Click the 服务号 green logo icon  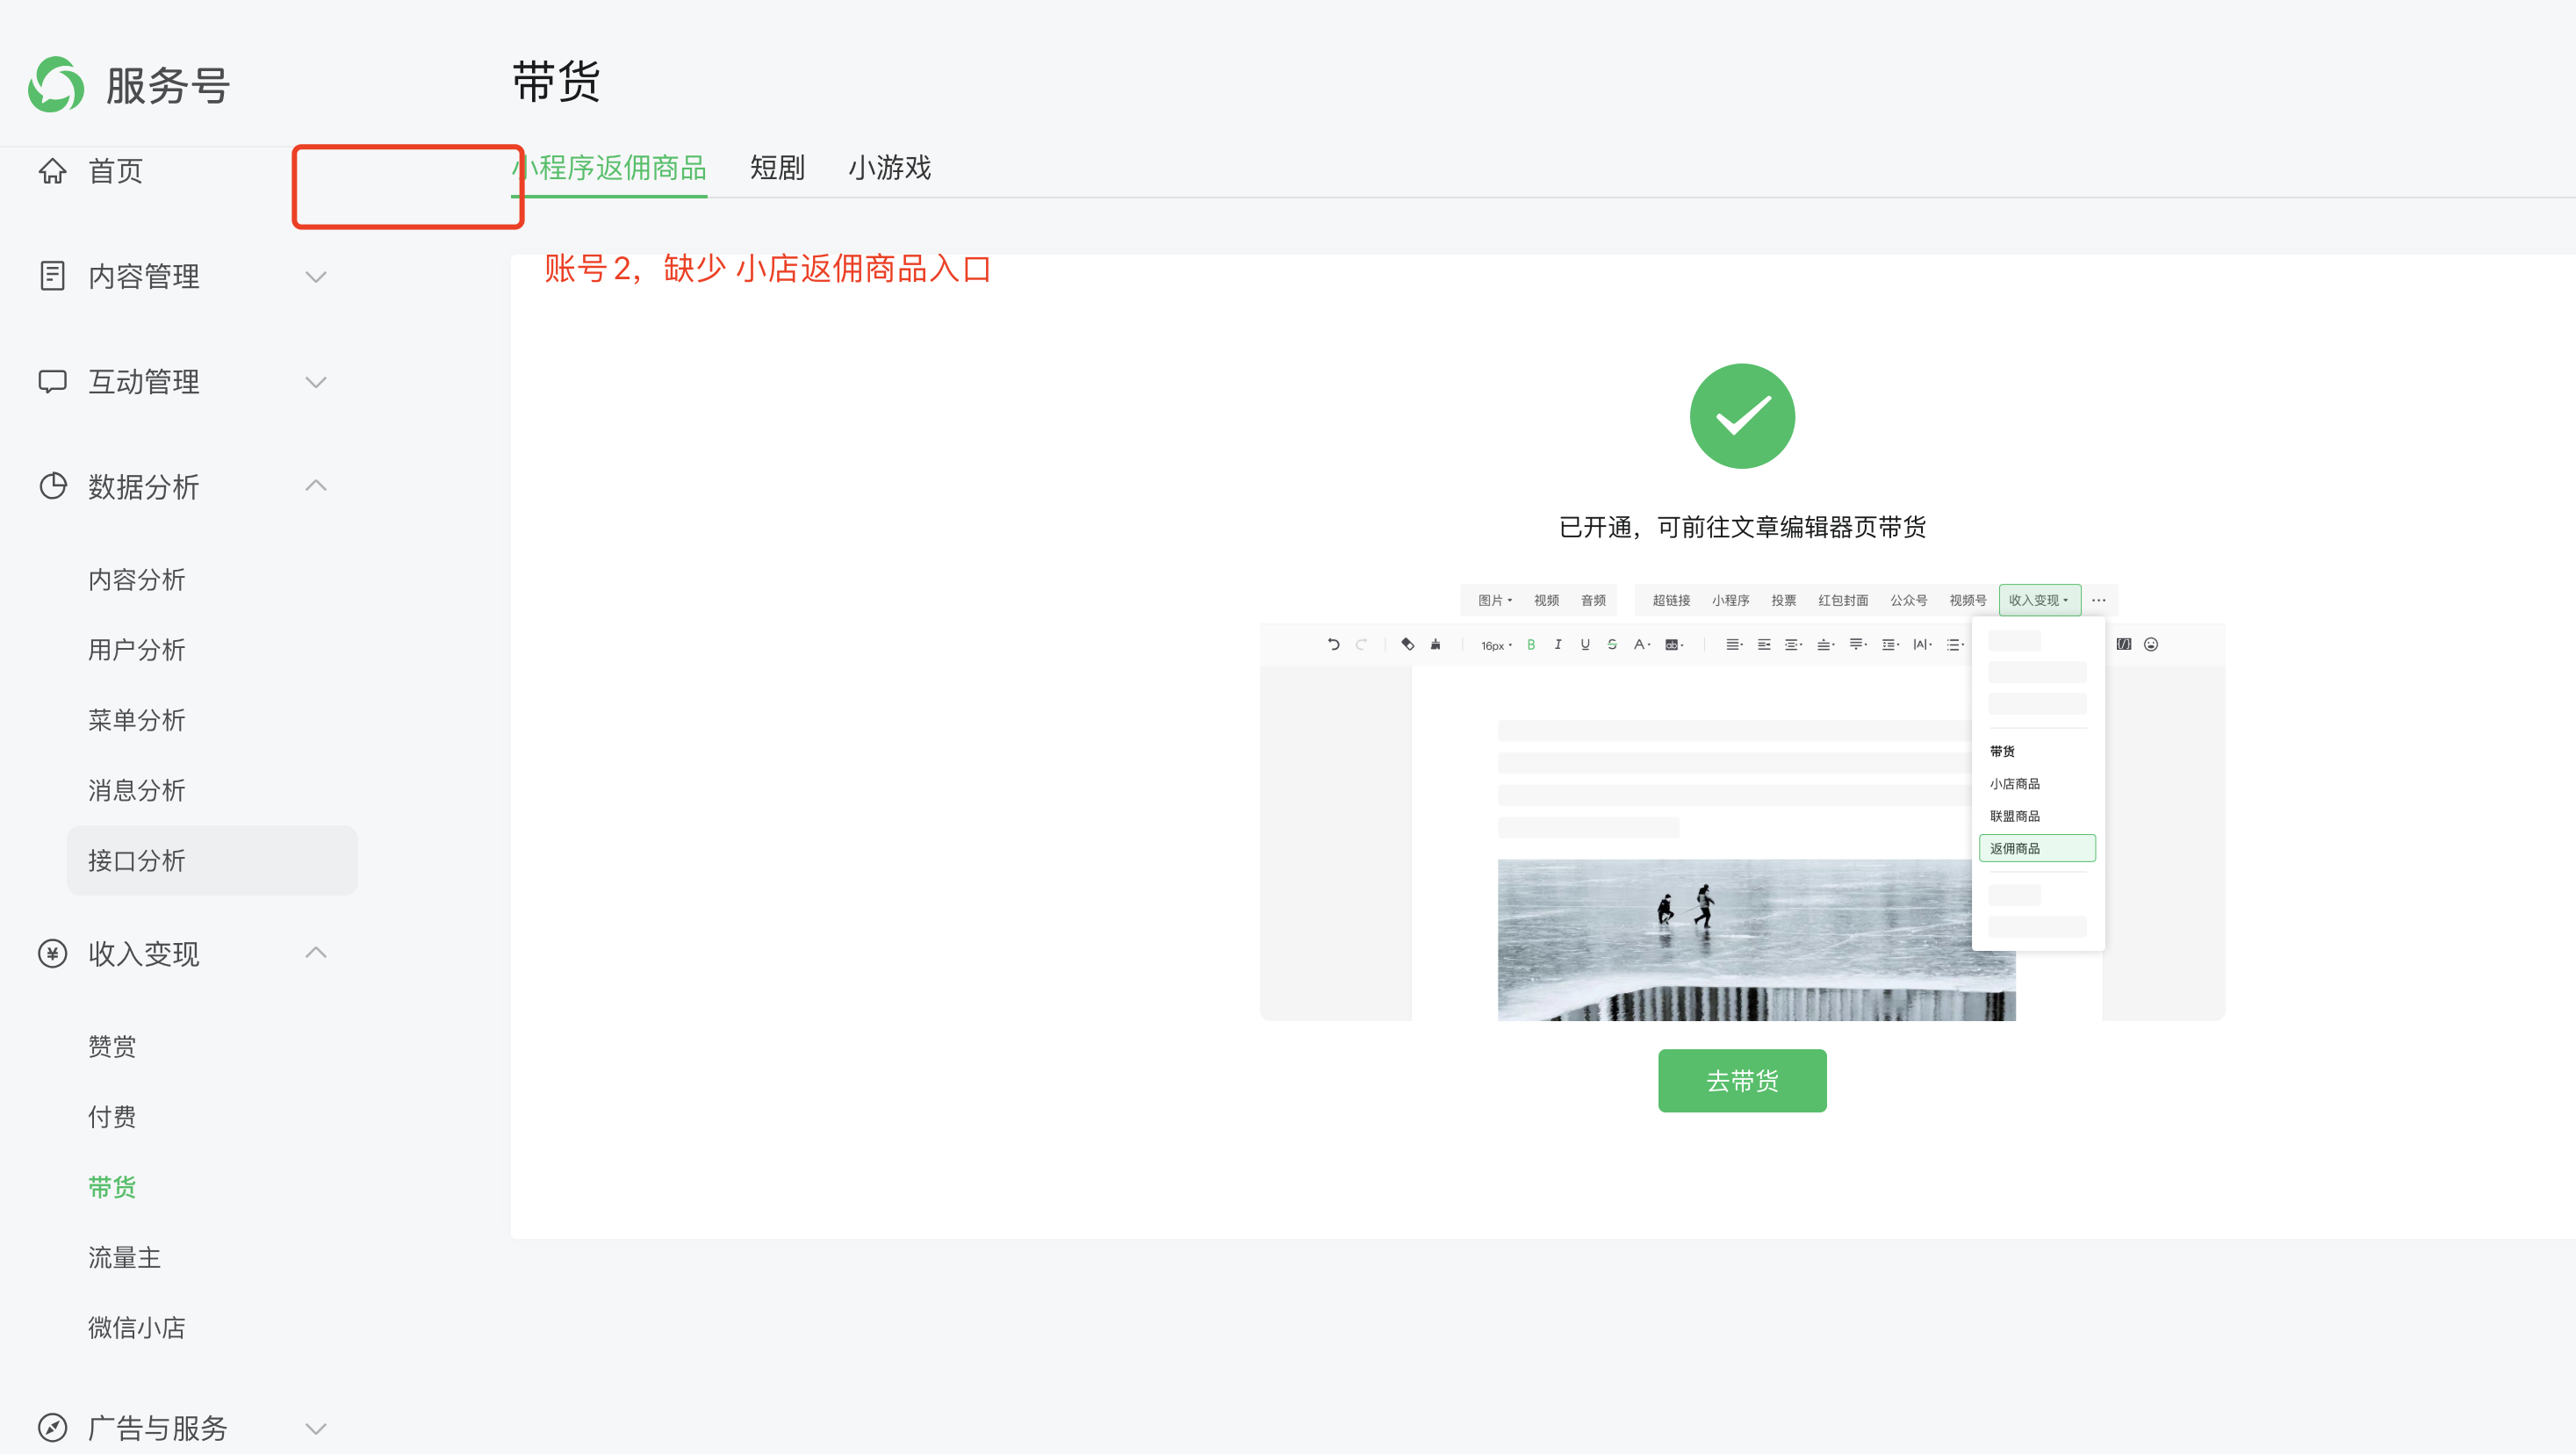coord(56,85)
